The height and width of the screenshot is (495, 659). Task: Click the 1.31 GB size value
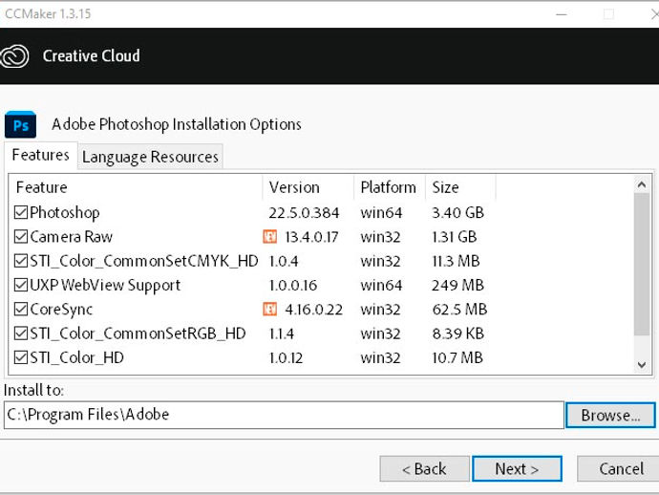(455, 237)
